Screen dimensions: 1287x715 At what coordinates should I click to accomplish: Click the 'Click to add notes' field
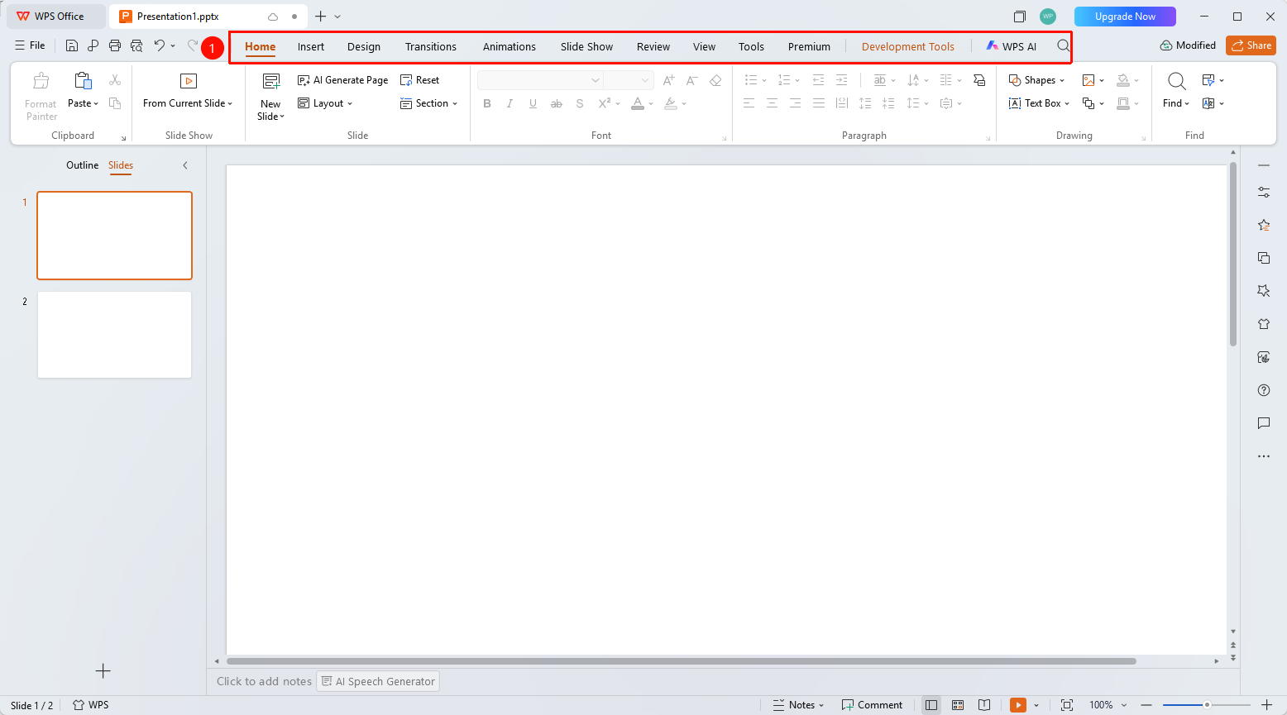point(264,681)
